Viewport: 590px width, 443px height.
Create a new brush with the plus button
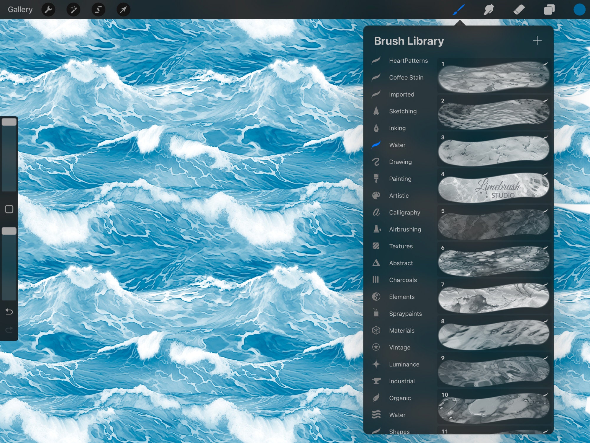(x=537, y=41)
